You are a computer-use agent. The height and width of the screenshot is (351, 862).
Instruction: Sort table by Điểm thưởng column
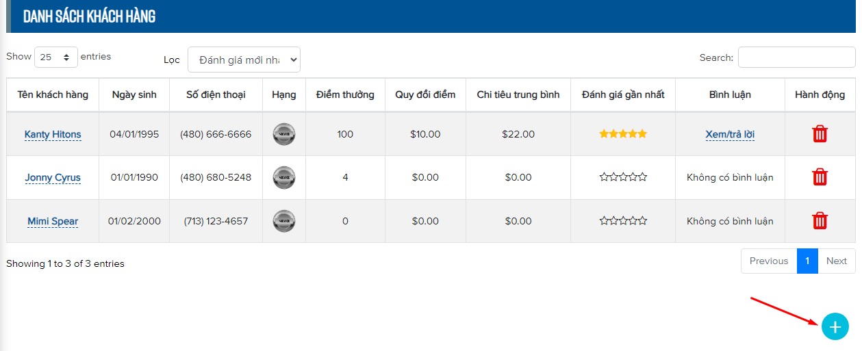point(345,94)
